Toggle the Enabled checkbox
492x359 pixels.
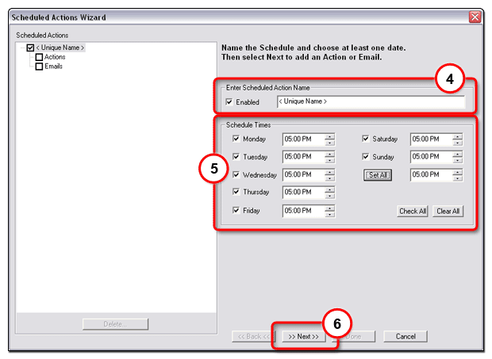point(229,102)
